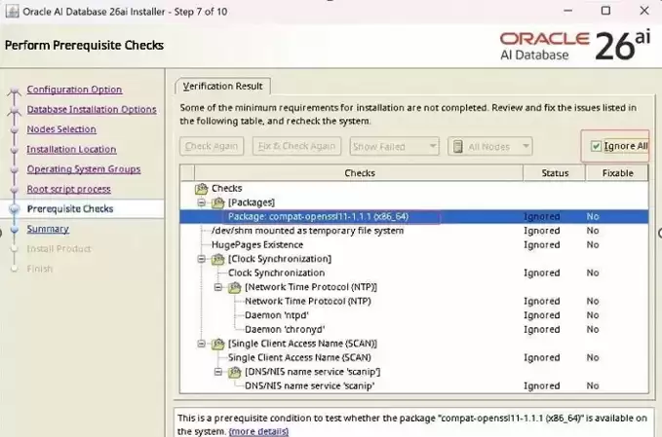This screenshot has height=437, width=662.
Task: Click the All Nodes server icon
Action: 457,147
